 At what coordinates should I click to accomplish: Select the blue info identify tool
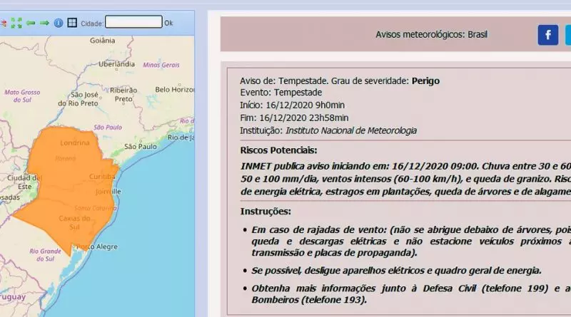[59, 23]
